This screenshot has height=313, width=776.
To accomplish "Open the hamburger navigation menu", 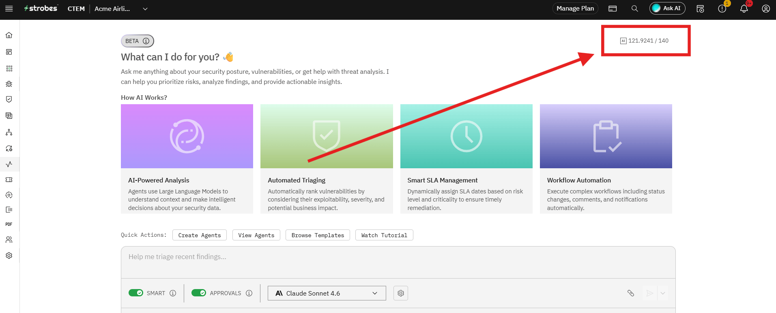I will pyautogui.click(x=9, y=9).
